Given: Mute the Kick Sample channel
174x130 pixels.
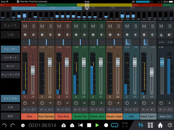Looking at the screenshot, I should tap(42, 26).
